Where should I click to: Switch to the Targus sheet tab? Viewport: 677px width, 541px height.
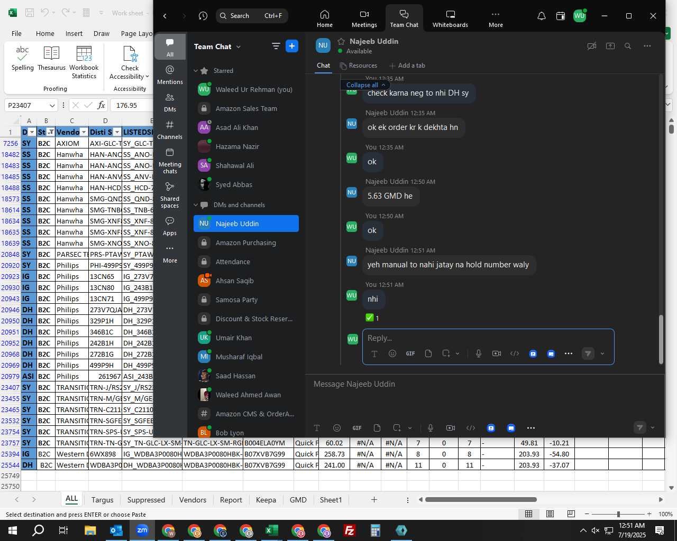click(x=102, y=500)
